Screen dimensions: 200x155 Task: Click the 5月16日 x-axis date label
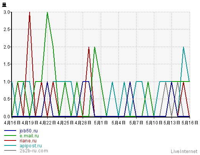[190, 123]
